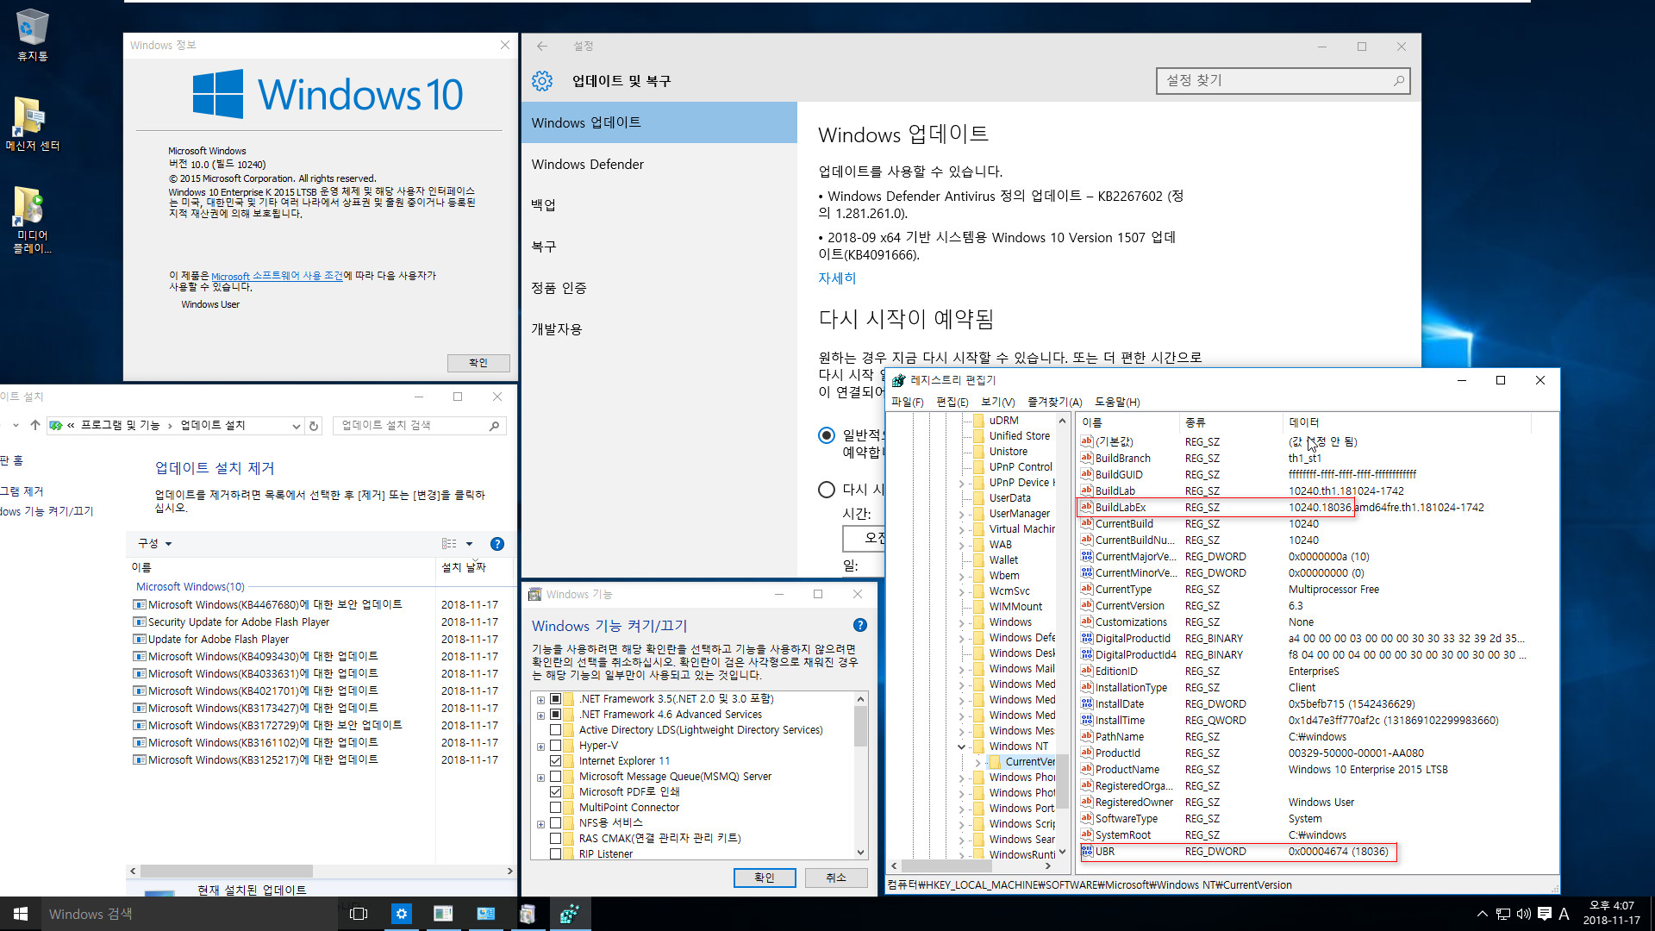1655x931 pixels.
Task: Click the search magnifier in Settings search box
Action: click(x=1398, y=81)
